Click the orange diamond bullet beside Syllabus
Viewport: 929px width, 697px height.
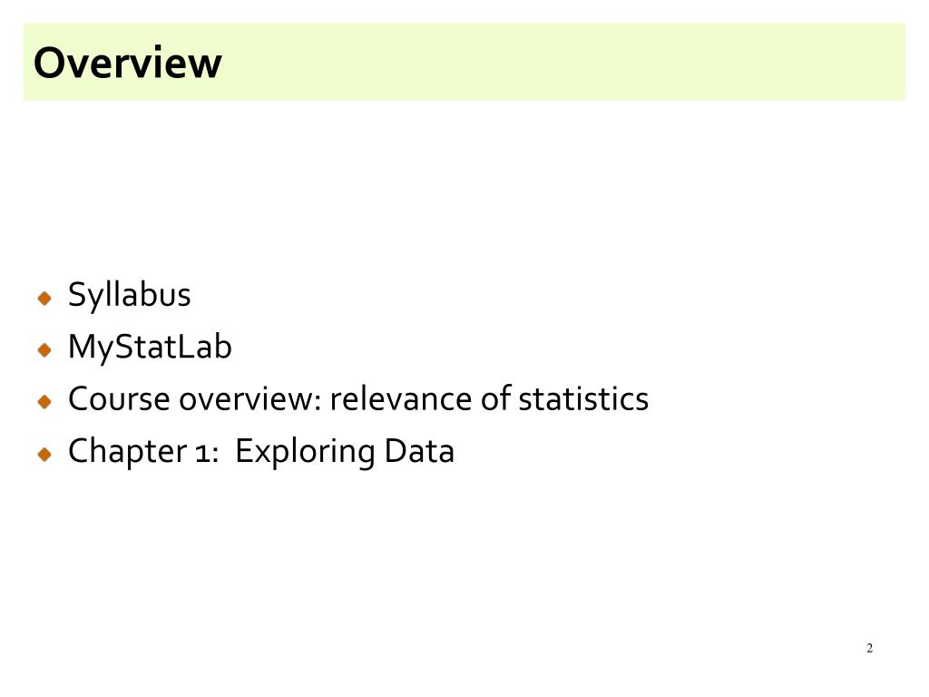(44, 298)
